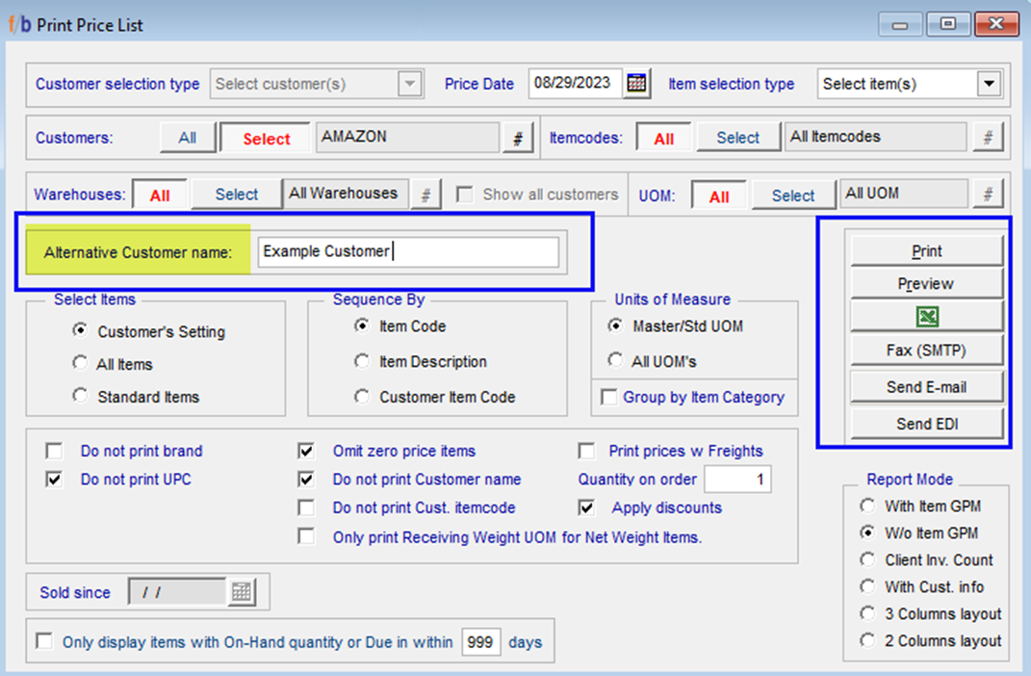This screenshot has height=676, width=1031.
Task: Uncheck Apply discounts option
Action: (x=585, y=507)
